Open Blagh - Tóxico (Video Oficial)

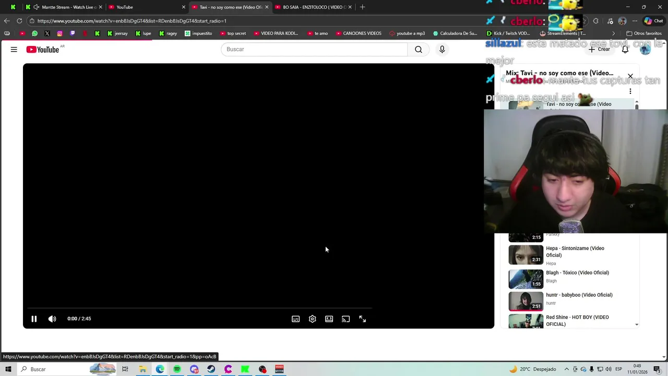577,273
